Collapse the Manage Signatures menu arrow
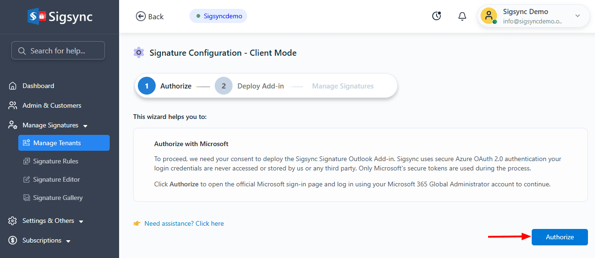 (x=85, y=126)
